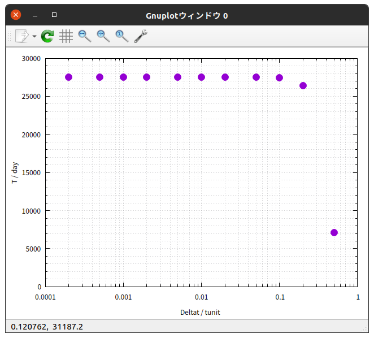Image resolution: width=374 pixels, height=338 pixels.
Task: Select the lowest purple data point
Action: tap(334, 232)
